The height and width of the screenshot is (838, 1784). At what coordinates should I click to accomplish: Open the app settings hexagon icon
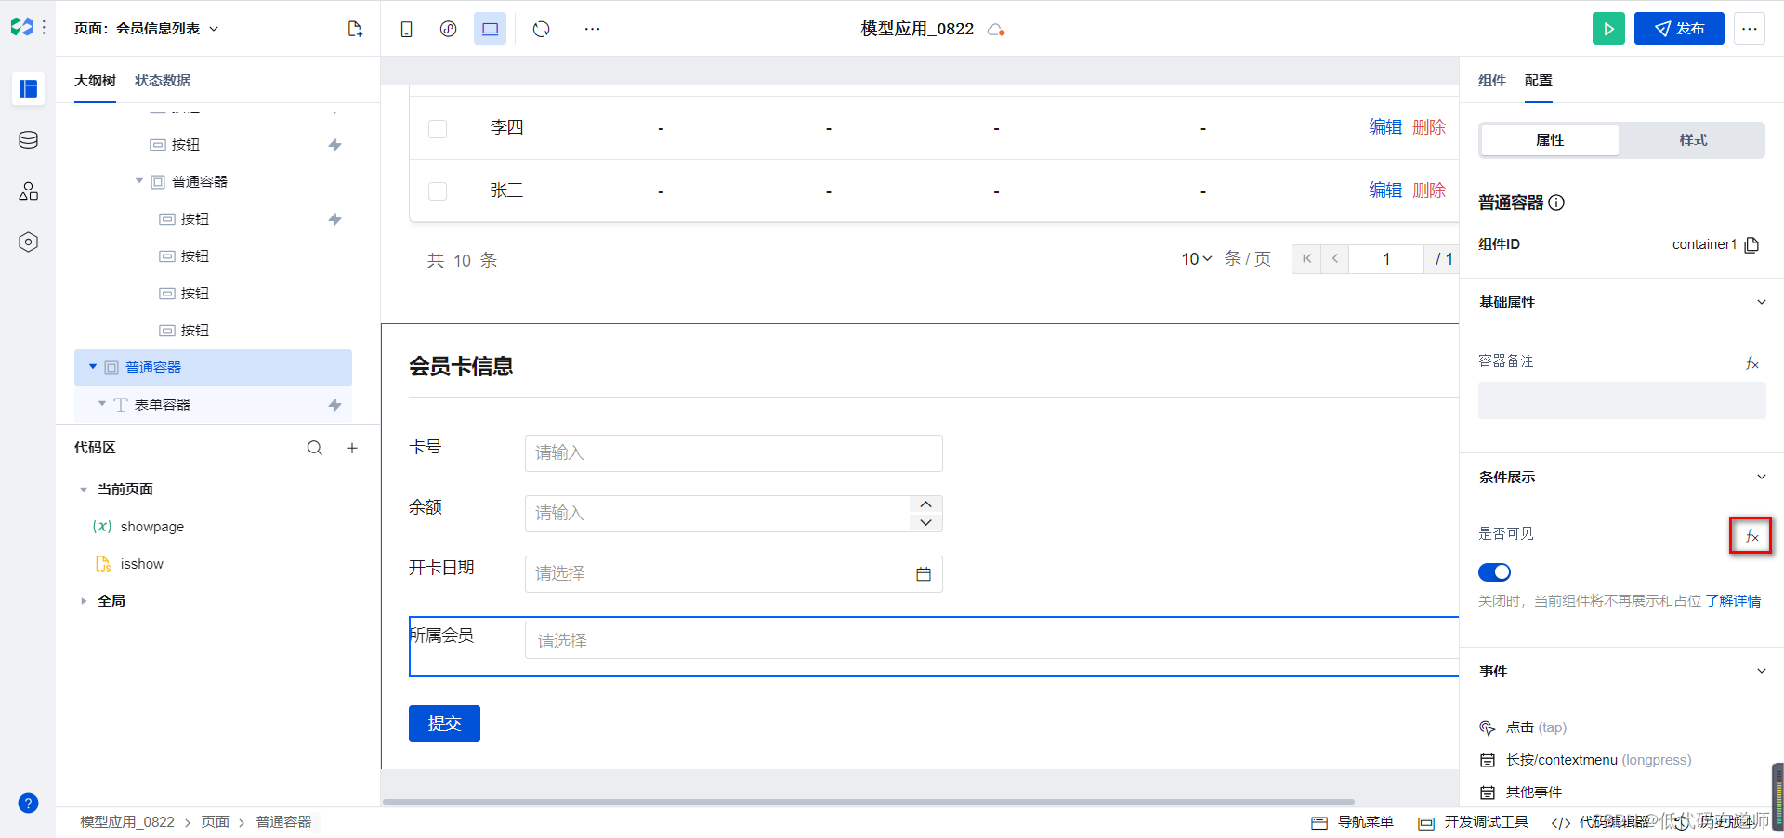click(x=28, y=242)
